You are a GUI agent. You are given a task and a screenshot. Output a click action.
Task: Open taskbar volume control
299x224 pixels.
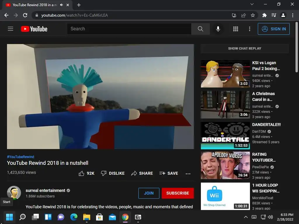[x=270, y=217]
